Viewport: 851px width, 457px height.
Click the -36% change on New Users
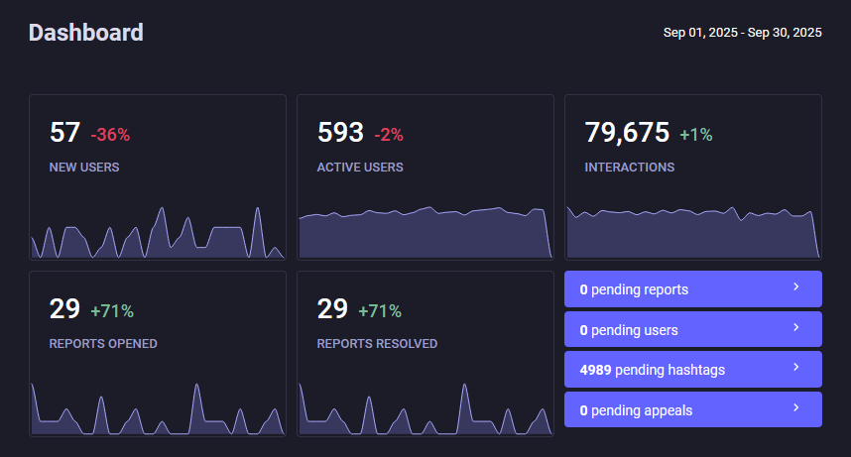tap(110, 135)
